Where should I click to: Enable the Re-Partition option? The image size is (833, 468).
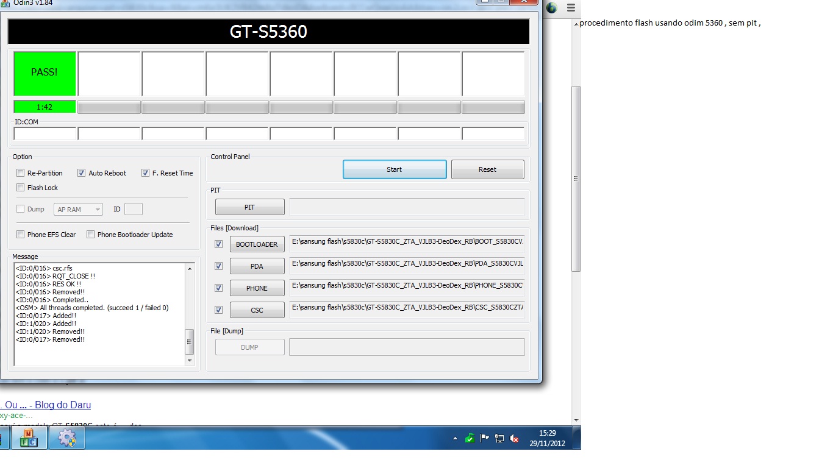(x=21, y=173)
